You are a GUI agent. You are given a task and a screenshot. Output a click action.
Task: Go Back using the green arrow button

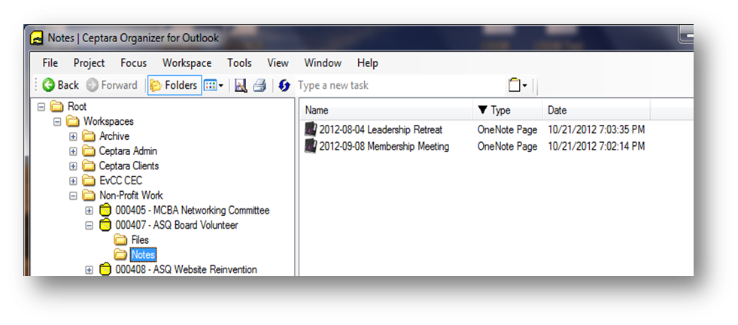(x=61, y=85)
